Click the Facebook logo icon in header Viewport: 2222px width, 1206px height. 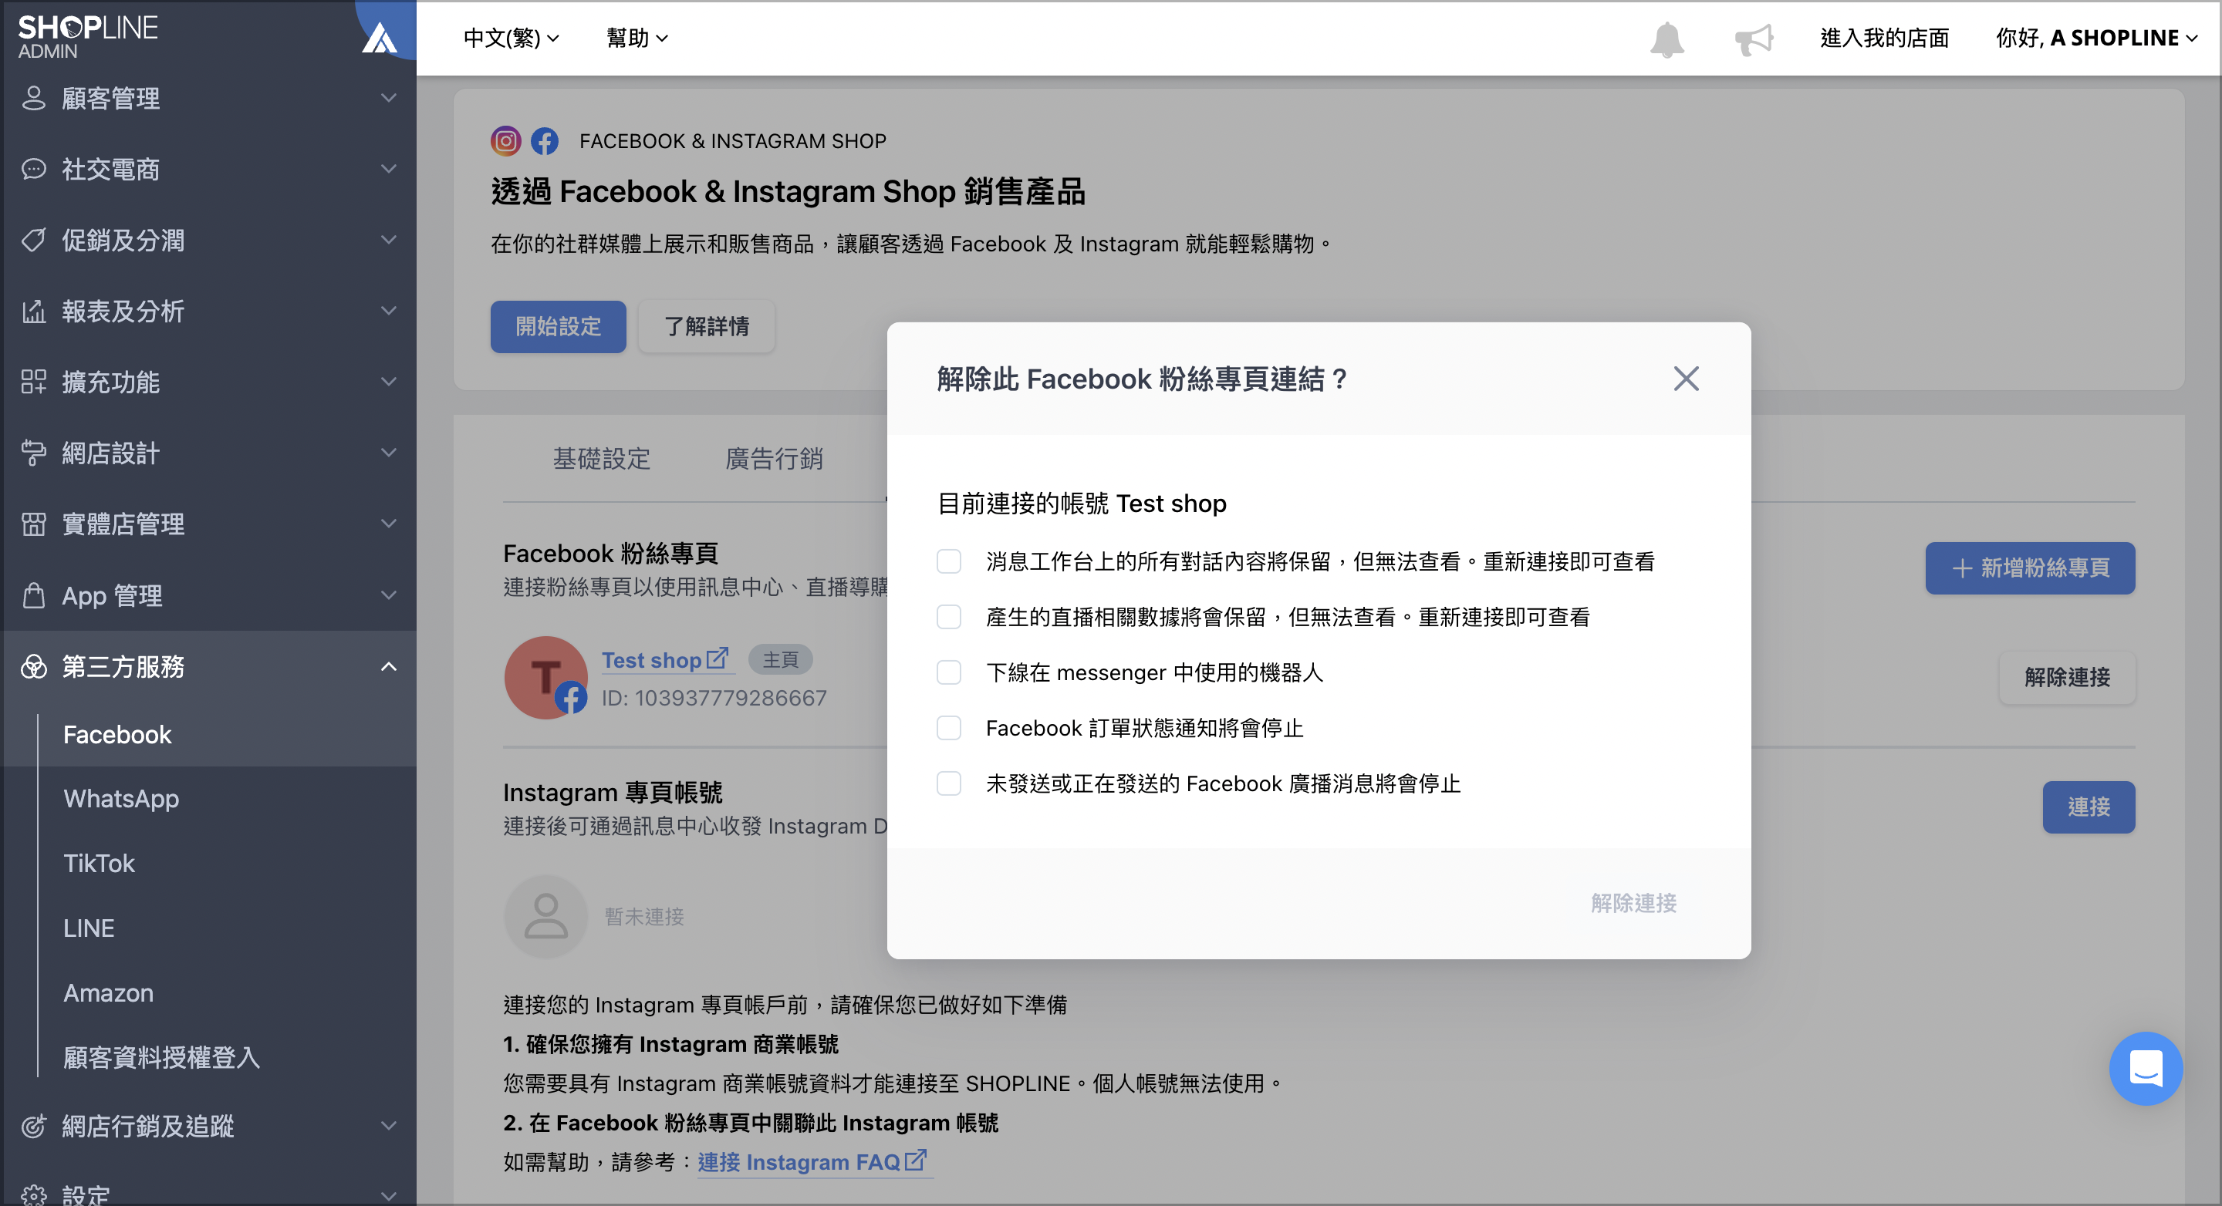(x=544, y=140)
